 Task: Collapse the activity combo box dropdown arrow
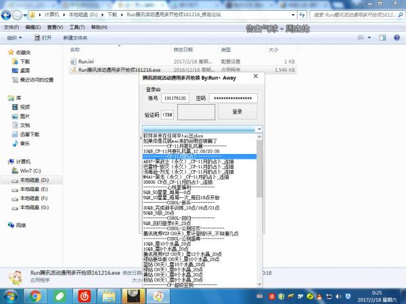click(x=259, y=129)
